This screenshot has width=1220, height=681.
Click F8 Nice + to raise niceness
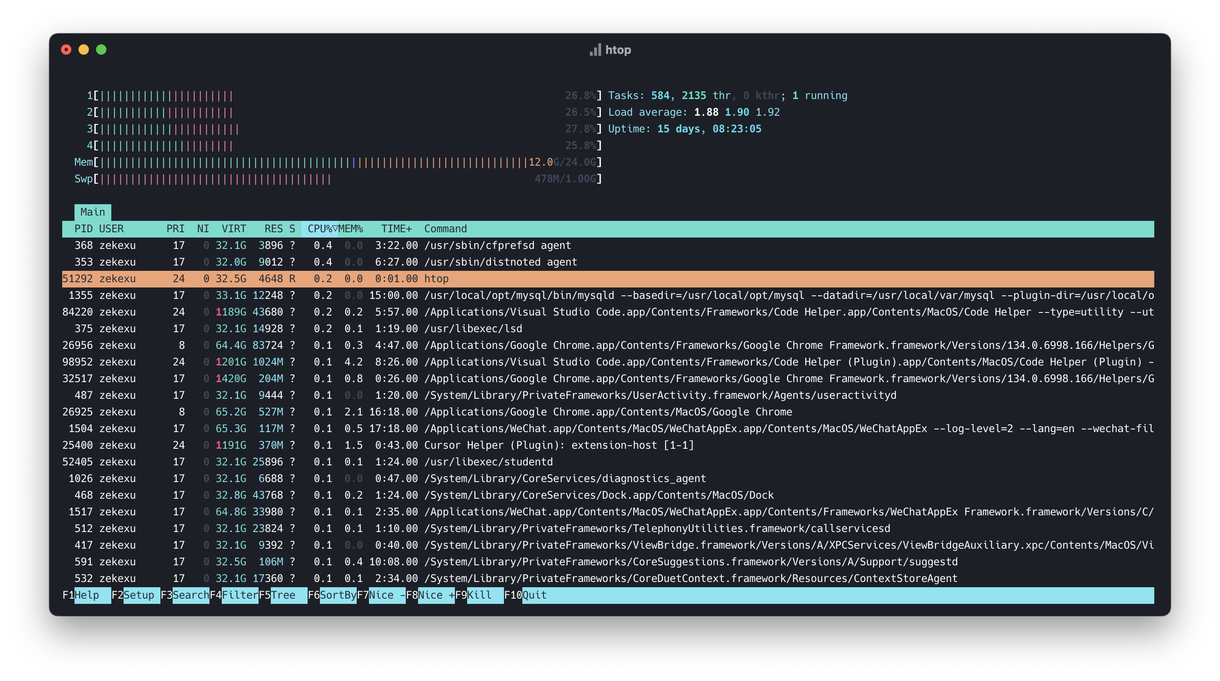430,595
